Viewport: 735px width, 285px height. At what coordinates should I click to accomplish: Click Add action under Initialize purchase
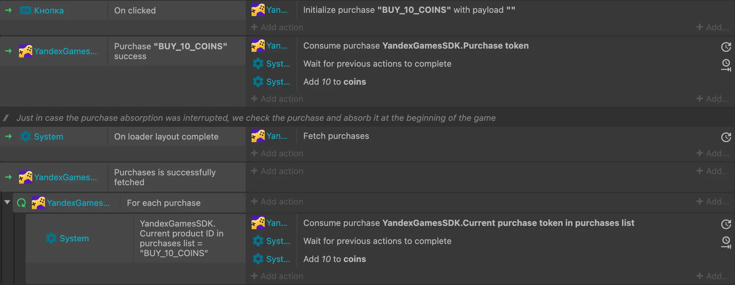pos(277,27)
